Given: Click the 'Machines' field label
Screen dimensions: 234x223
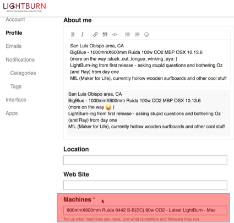Looking at the screenshot, I should (x=77, y=199).
